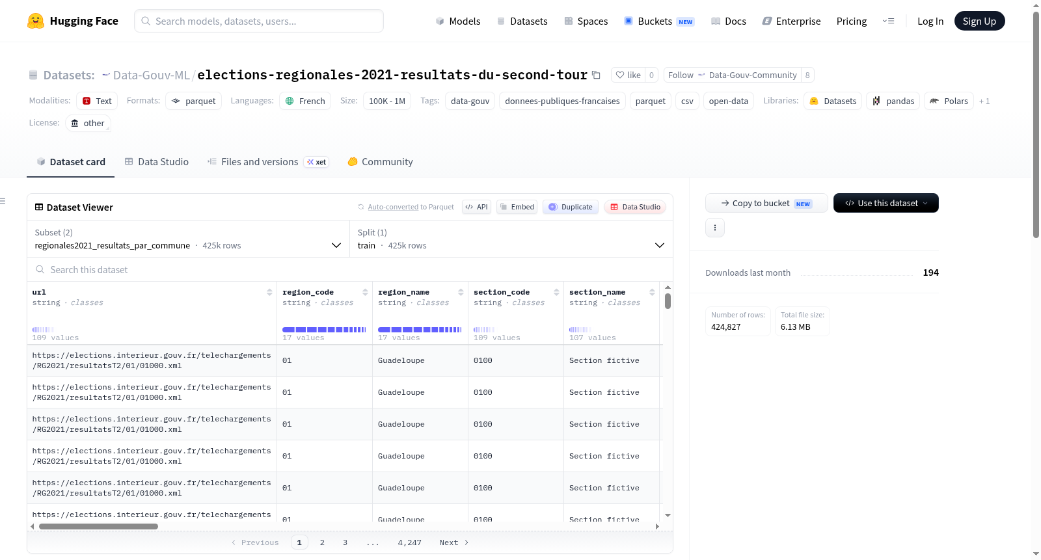Open Buckets in top navigation

(x=659, y=21)
